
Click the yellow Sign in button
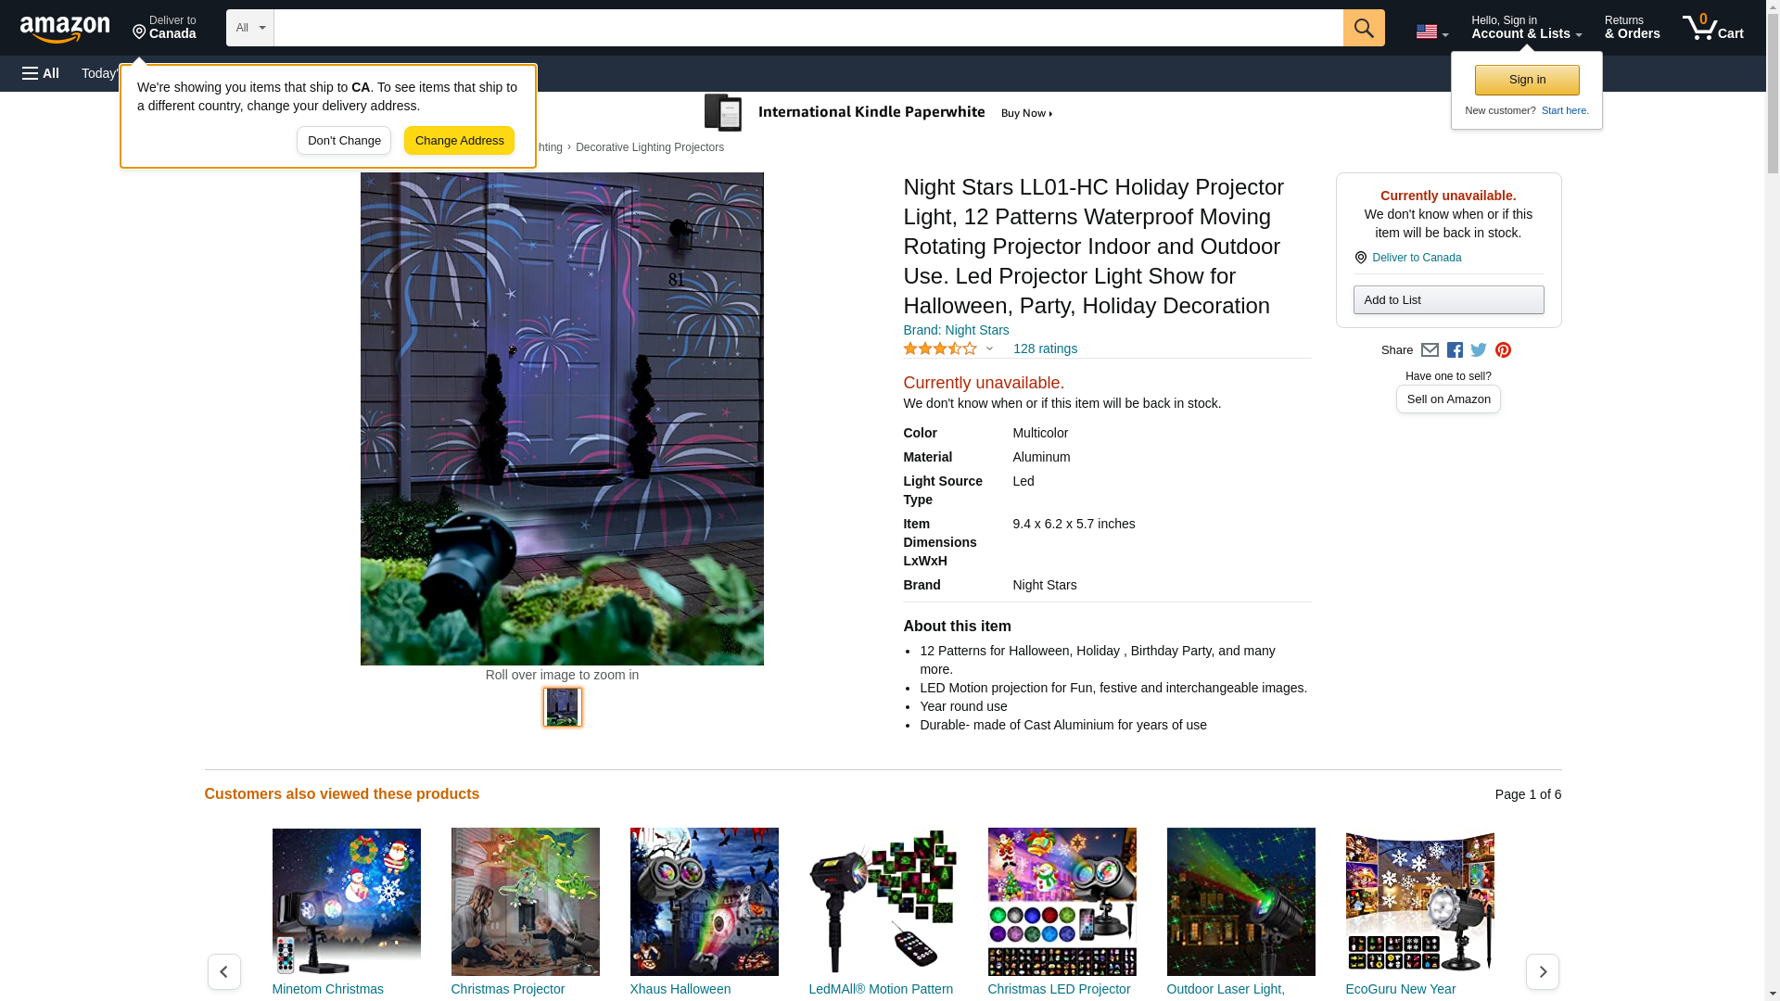(x=1527, y=80)
